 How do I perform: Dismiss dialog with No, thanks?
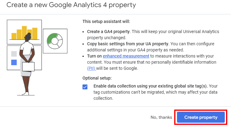click(161, 117)
